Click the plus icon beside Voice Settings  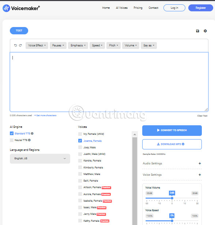(200, 175)
